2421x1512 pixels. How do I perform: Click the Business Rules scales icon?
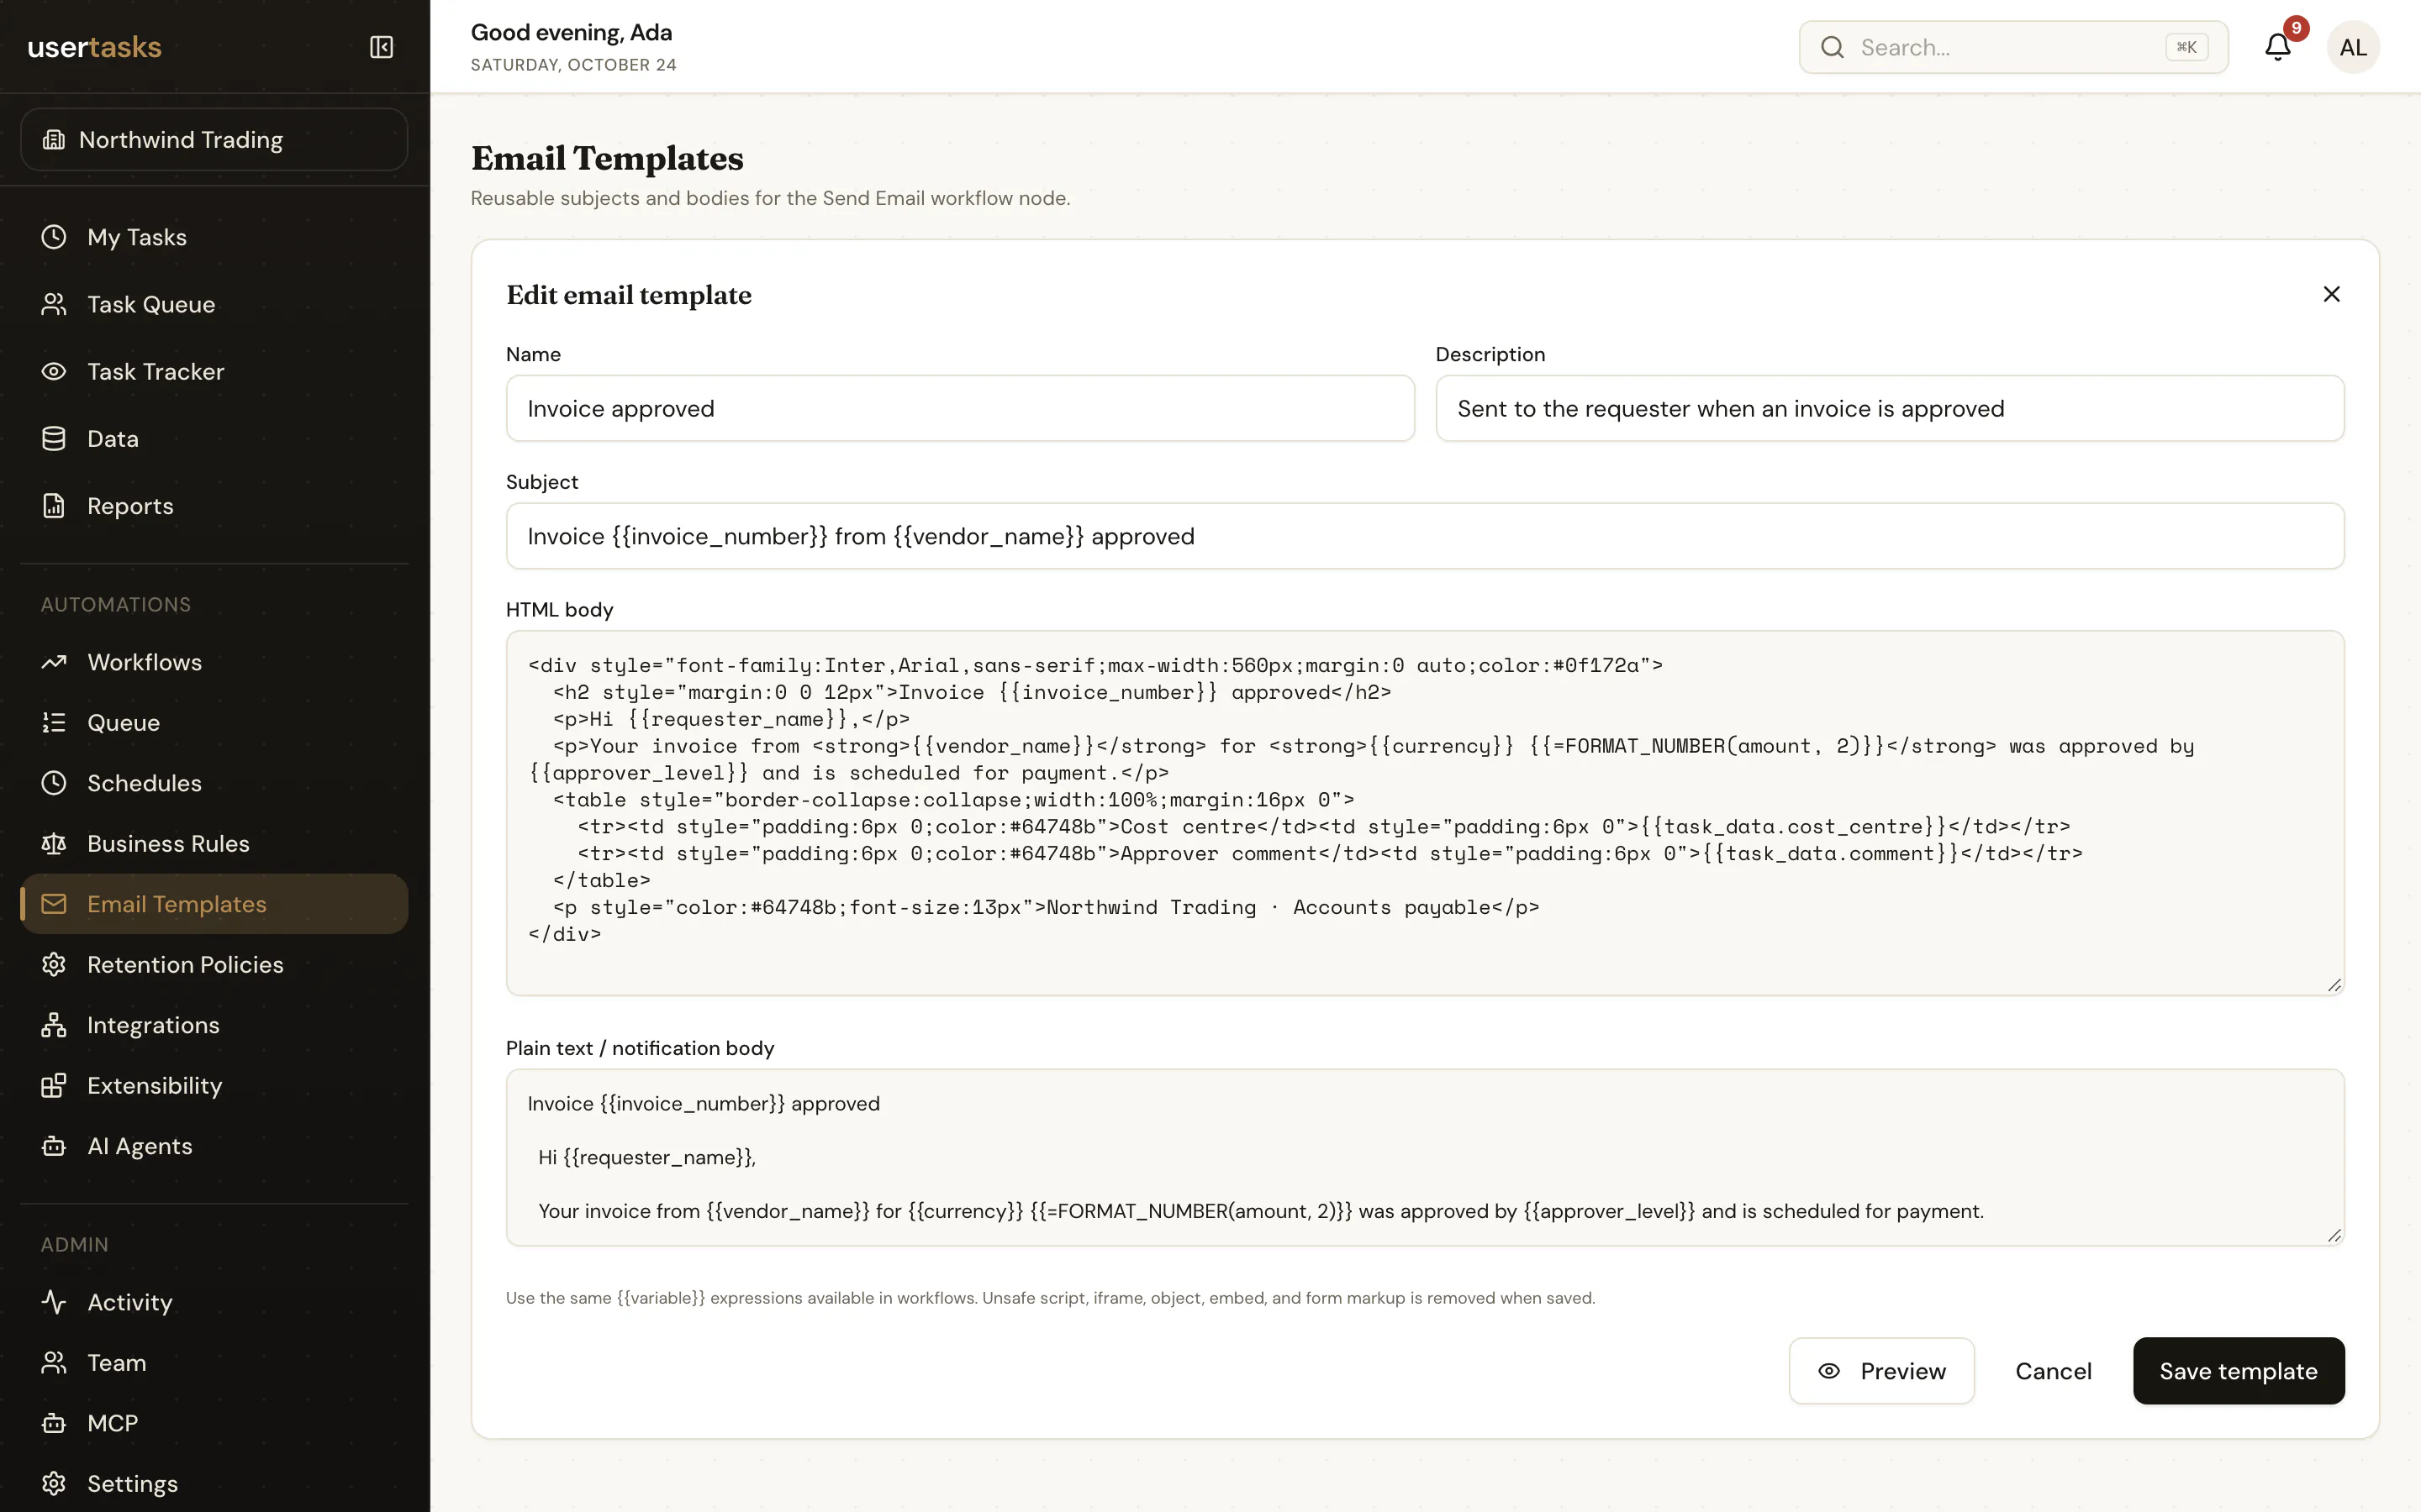54,843
